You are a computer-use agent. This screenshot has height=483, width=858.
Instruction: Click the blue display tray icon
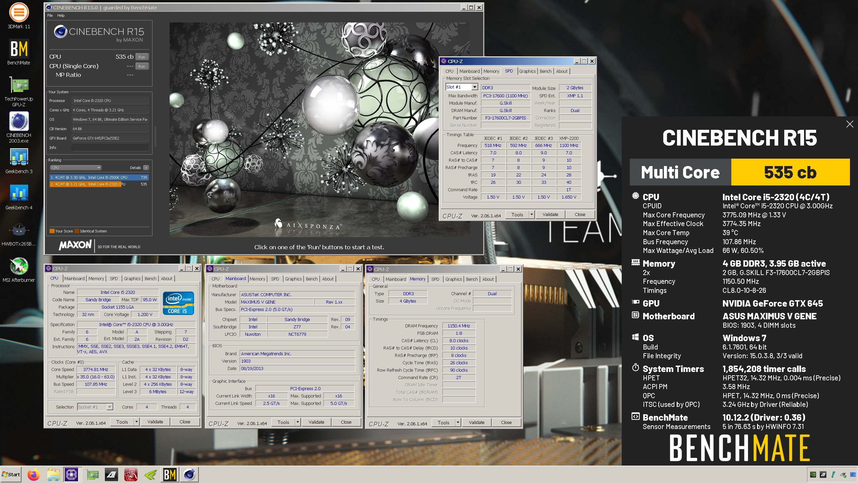853,475
